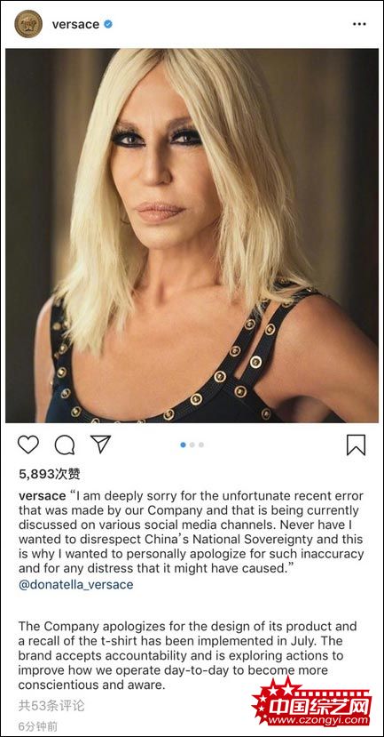
Task: View the 5,893 likes list
Action: point(50,474)
